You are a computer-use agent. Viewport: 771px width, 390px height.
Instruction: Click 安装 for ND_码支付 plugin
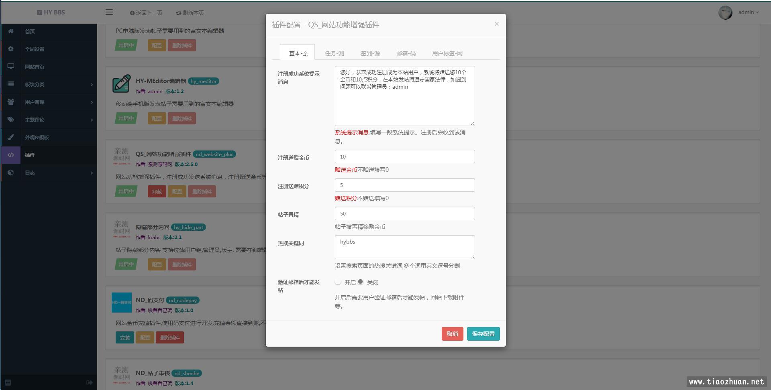[124, 337]
